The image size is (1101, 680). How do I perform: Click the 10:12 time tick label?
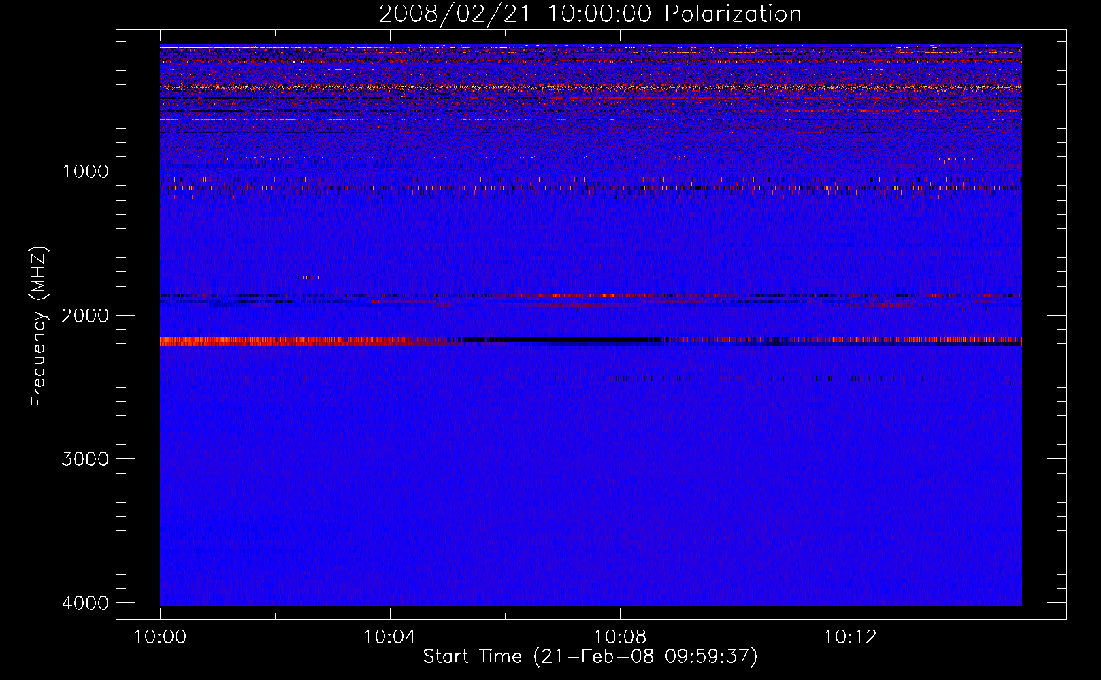pyautogui.click(x=850, y=637)
